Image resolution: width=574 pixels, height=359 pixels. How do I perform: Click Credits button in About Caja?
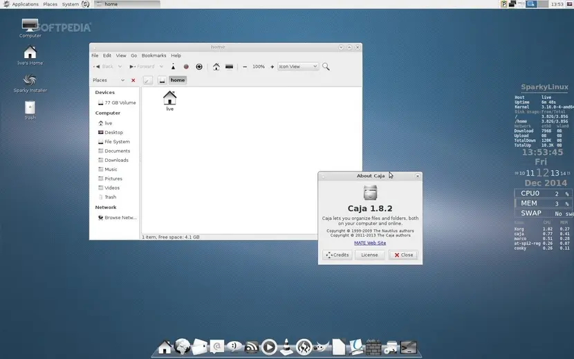tap(337, 255)
